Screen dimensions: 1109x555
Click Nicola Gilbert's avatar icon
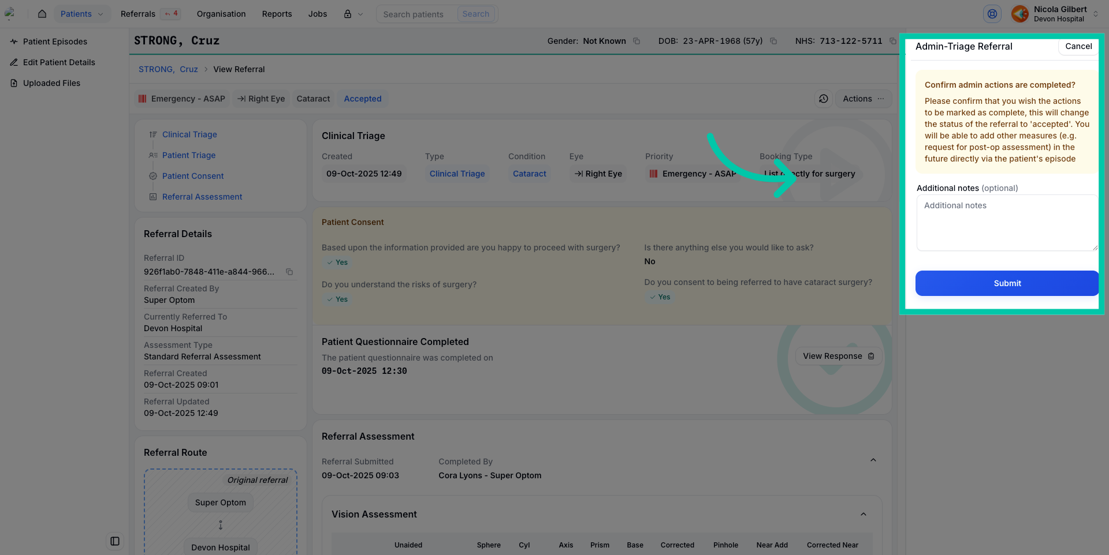click(1019, 14)
